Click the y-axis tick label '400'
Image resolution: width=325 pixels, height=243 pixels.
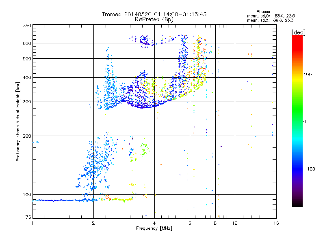click(x=27, y=77)
